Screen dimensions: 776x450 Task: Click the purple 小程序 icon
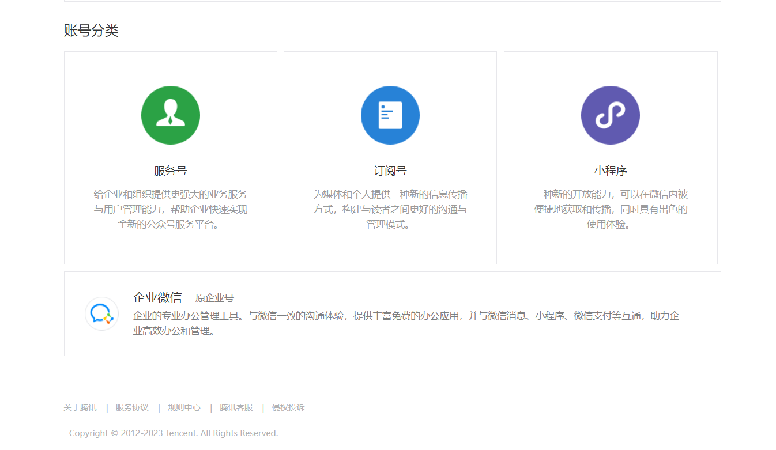pos(611,115)
